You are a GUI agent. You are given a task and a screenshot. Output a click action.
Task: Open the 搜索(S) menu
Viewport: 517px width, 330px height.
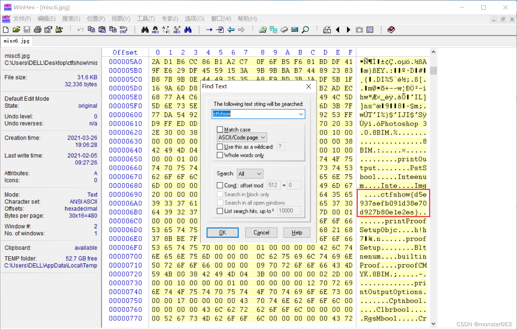pos(71,19)
